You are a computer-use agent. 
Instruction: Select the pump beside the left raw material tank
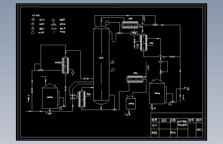click(60, 108)
